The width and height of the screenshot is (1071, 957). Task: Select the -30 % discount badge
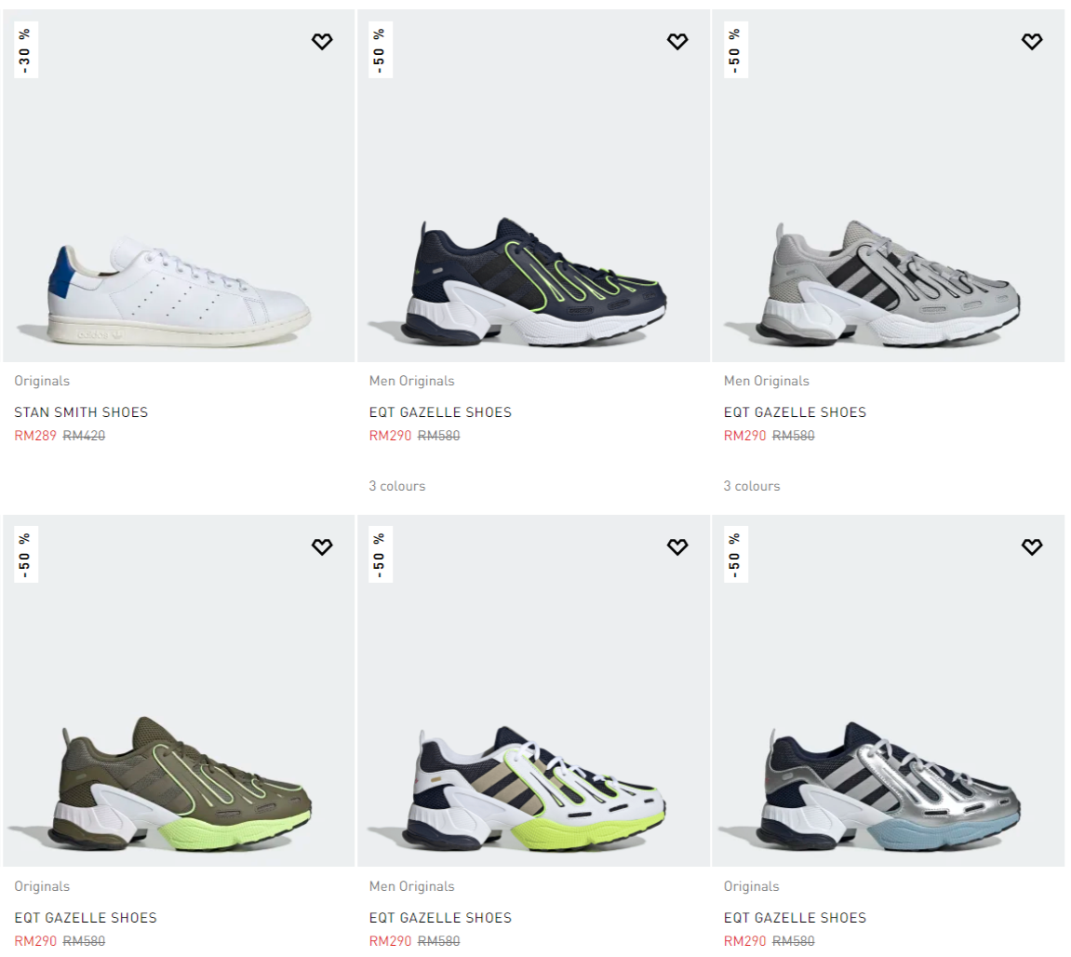pyautogui.click(x=26, y=50)
